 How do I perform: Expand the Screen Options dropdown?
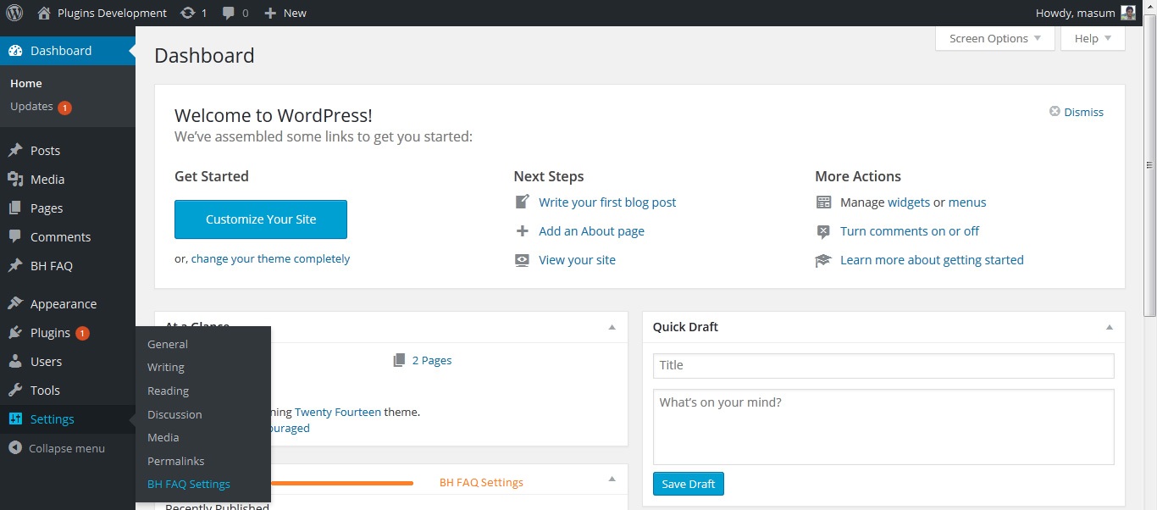click(995, 38)
